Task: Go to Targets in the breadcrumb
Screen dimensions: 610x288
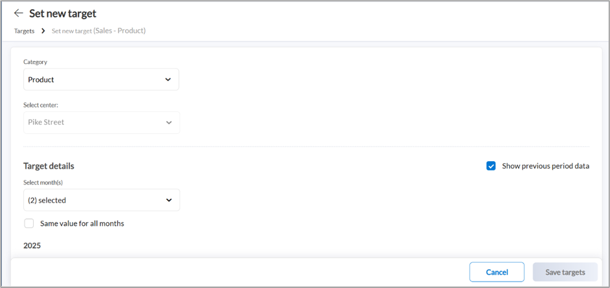Action: click(x=25, y=30)
